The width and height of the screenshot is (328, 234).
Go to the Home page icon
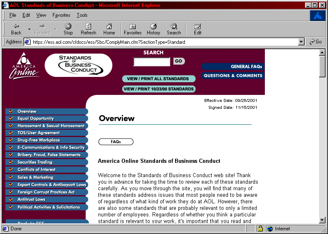click(x=109, y=29)
